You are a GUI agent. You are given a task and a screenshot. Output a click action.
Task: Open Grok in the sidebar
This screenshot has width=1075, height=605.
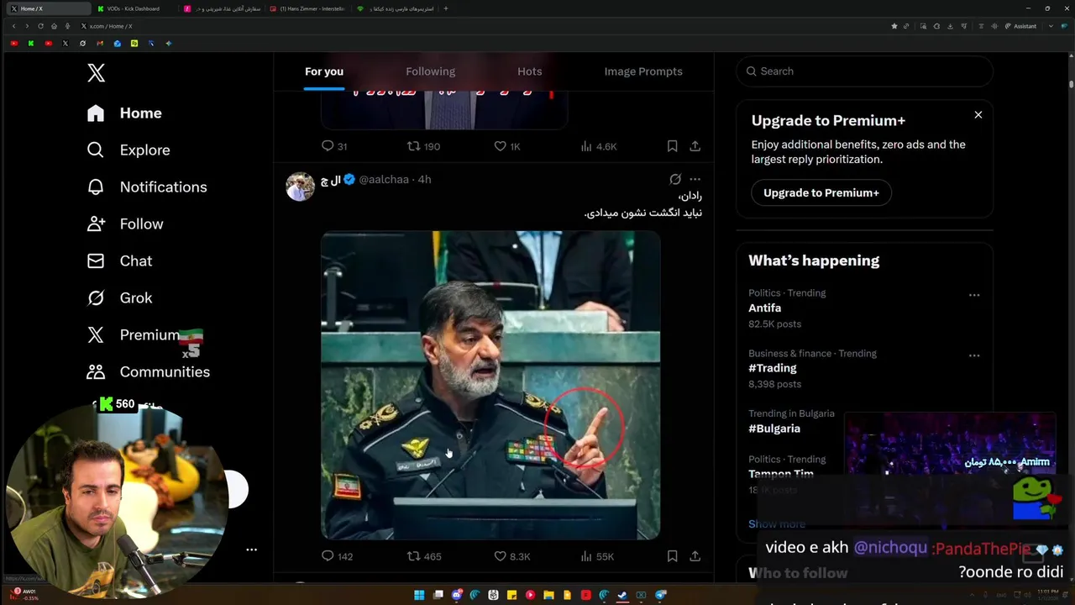click(119, 298)
